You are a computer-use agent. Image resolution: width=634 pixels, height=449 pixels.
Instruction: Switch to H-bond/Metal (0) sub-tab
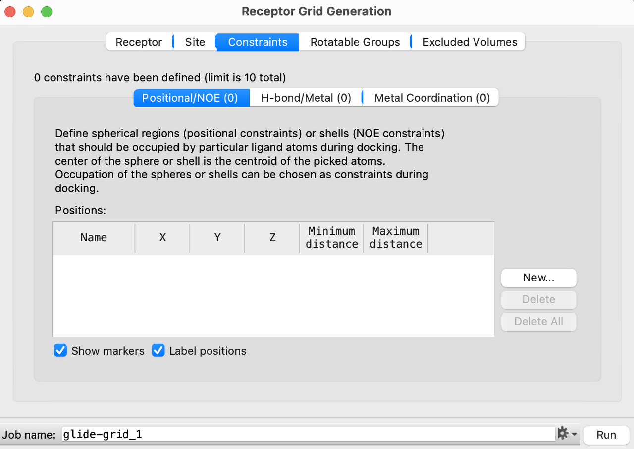[306, 98]
